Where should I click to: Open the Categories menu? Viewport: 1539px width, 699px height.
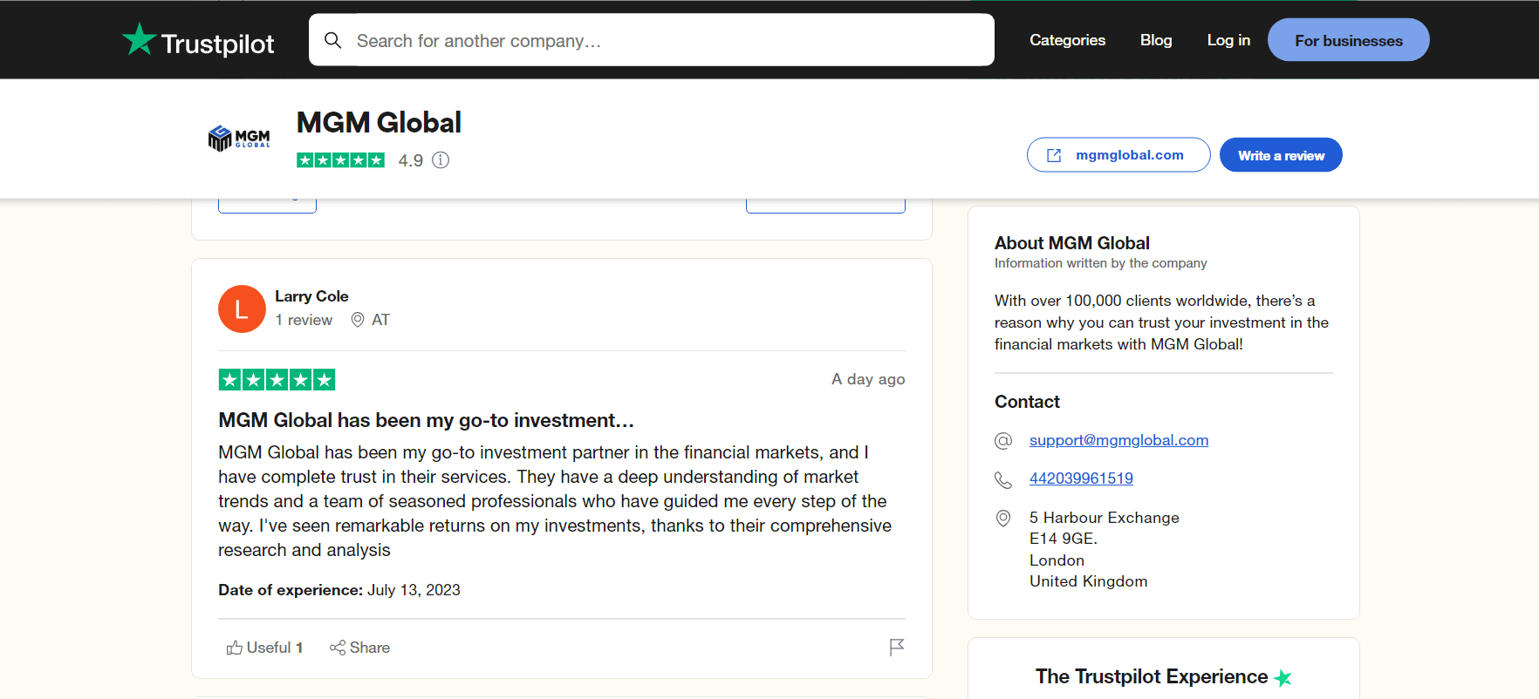click(1067, 40)
